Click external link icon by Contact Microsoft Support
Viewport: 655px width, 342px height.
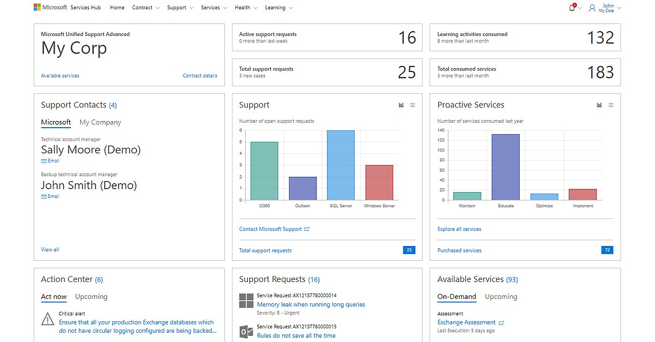307,229
